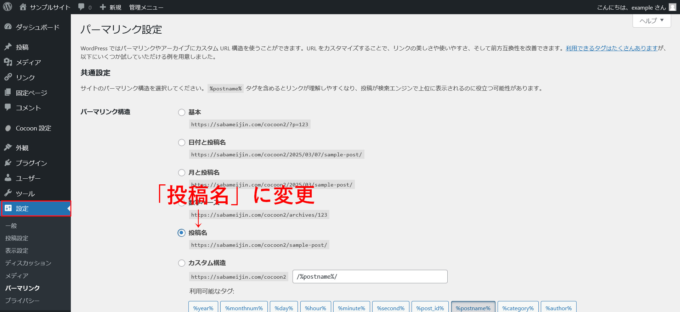Open the ダッシュボード dashboard icon
Screen dimensions: 680x312
8,27
